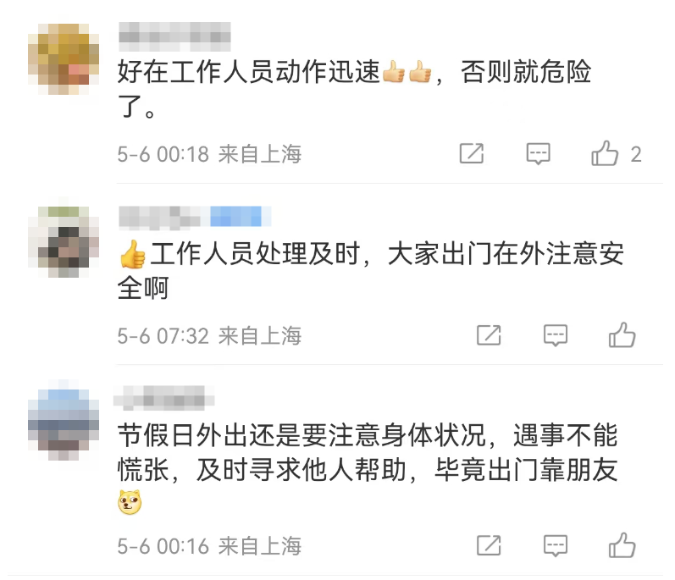Image resolution: width=675 pixels, height=580 pixels.
Task: Select comment text 工作人员处理及时
Action: point(255,253)
